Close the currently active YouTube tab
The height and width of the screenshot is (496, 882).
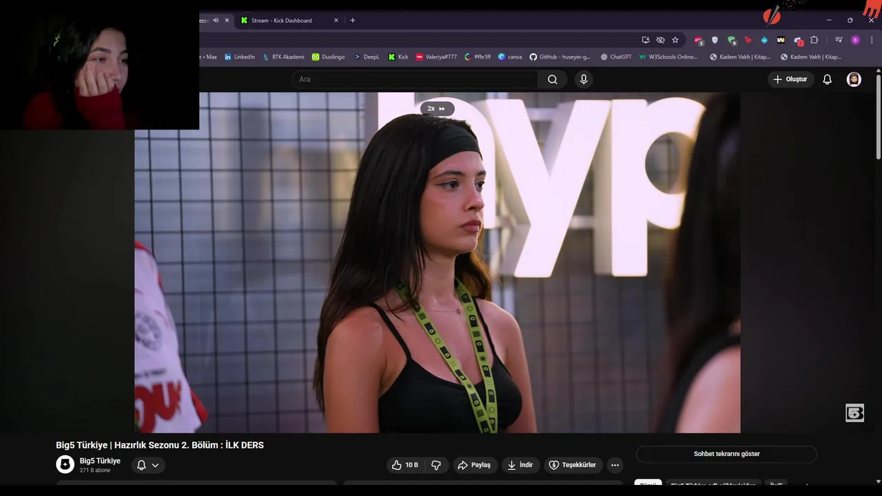coord(227,21)
